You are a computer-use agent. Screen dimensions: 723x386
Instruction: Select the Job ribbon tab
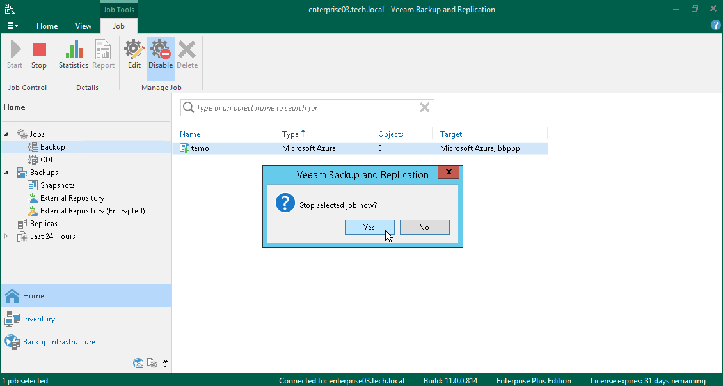coord(119,26)
